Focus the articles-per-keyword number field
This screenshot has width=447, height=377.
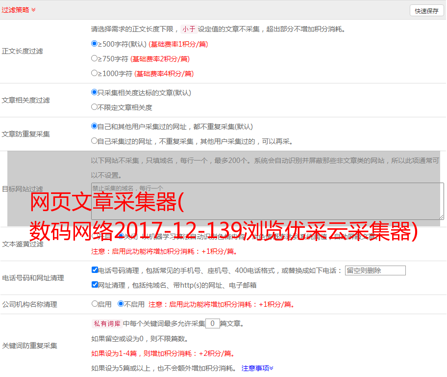click(x=212, y=323)
